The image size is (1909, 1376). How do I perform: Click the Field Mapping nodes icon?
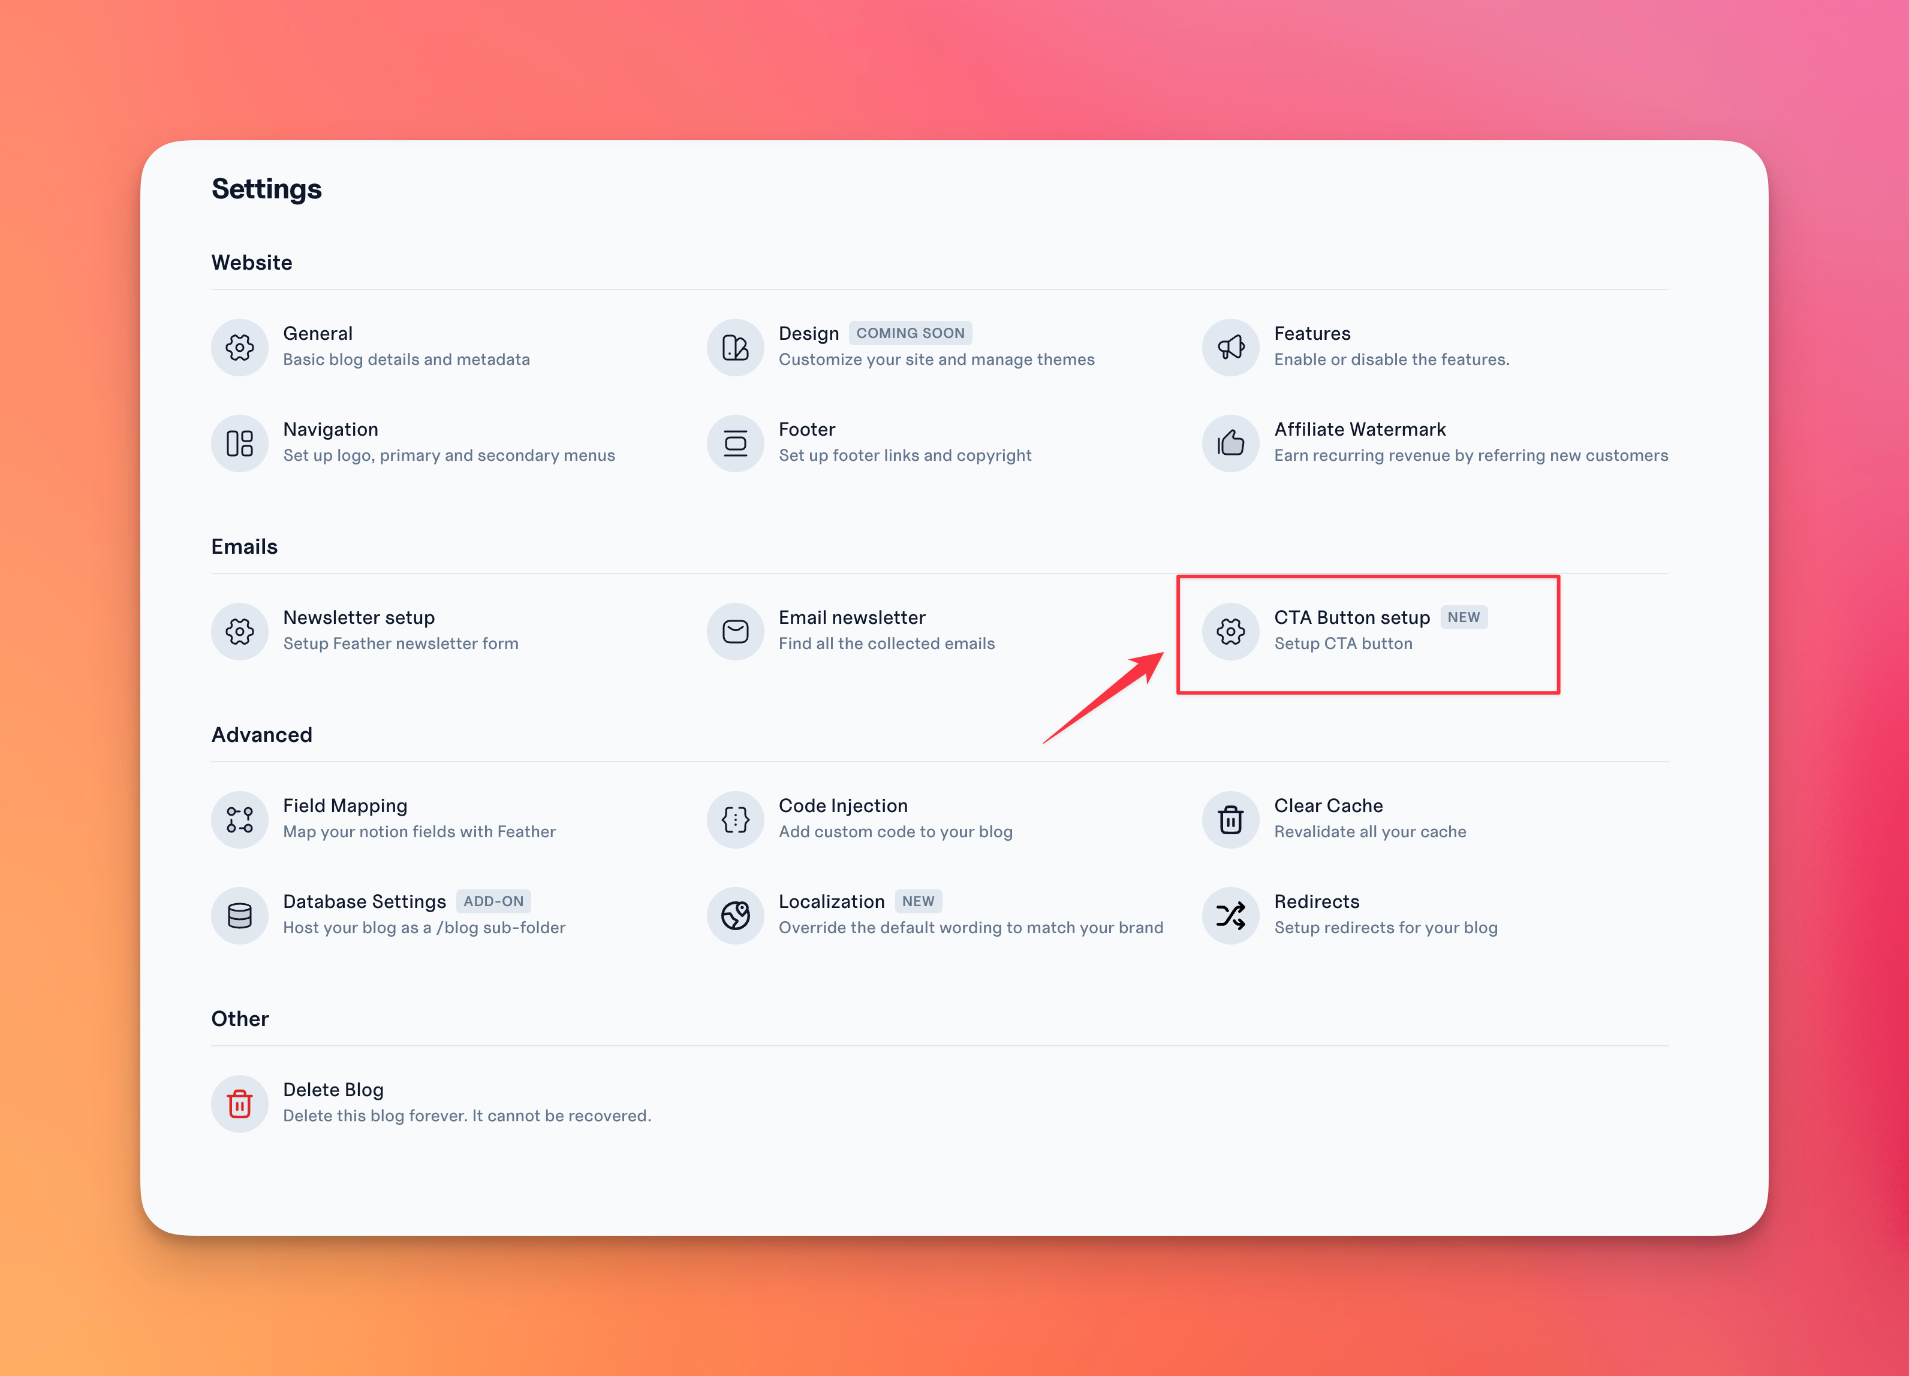pos(239,819)
